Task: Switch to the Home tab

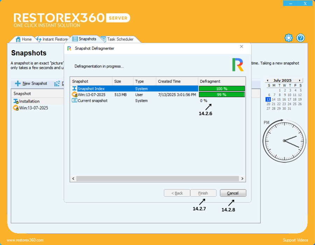Action: tap(24, 39)
